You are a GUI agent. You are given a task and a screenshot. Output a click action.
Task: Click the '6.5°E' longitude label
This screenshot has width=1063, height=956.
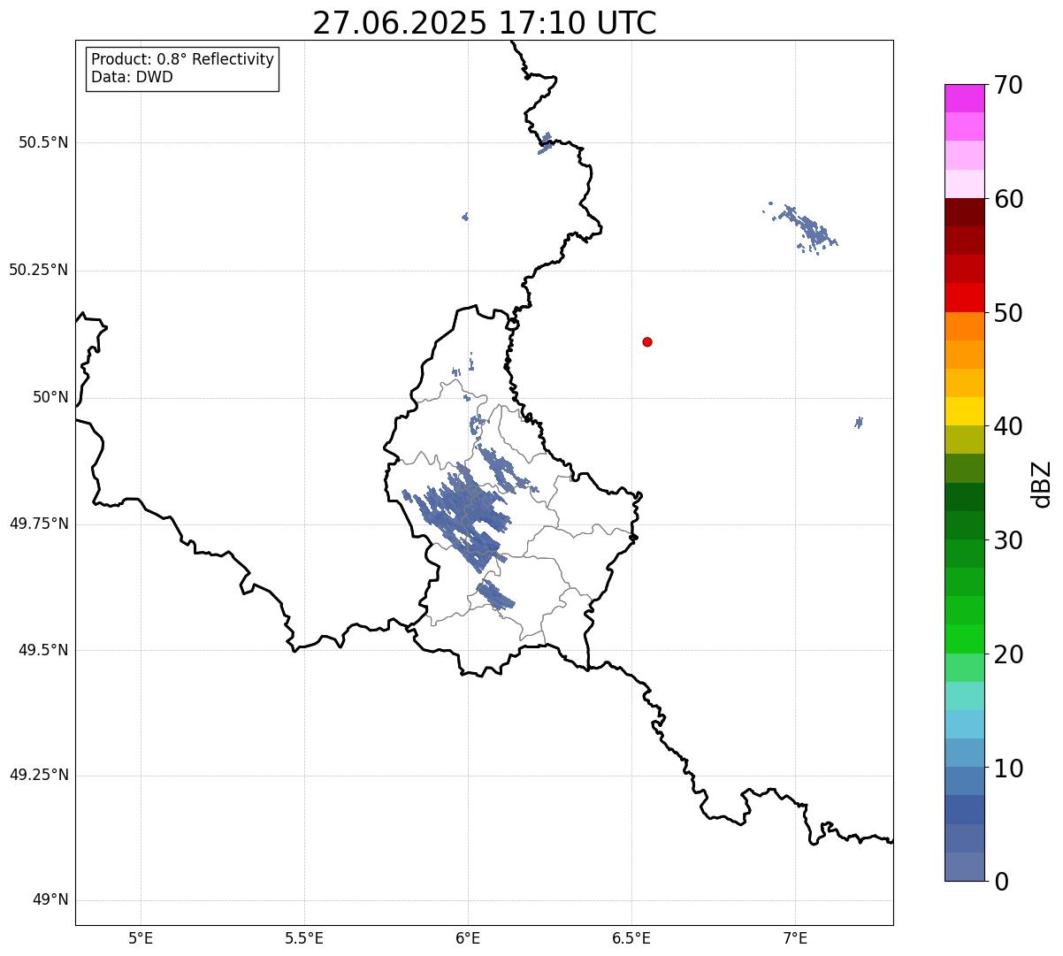tap(631, 937)
